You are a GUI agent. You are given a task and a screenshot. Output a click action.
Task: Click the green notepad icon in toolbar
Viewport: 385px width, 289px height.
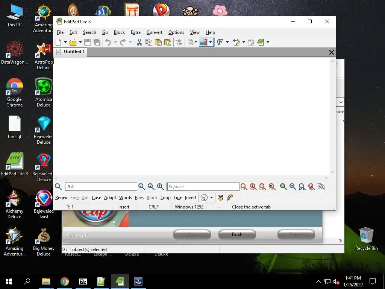point(261,42)
